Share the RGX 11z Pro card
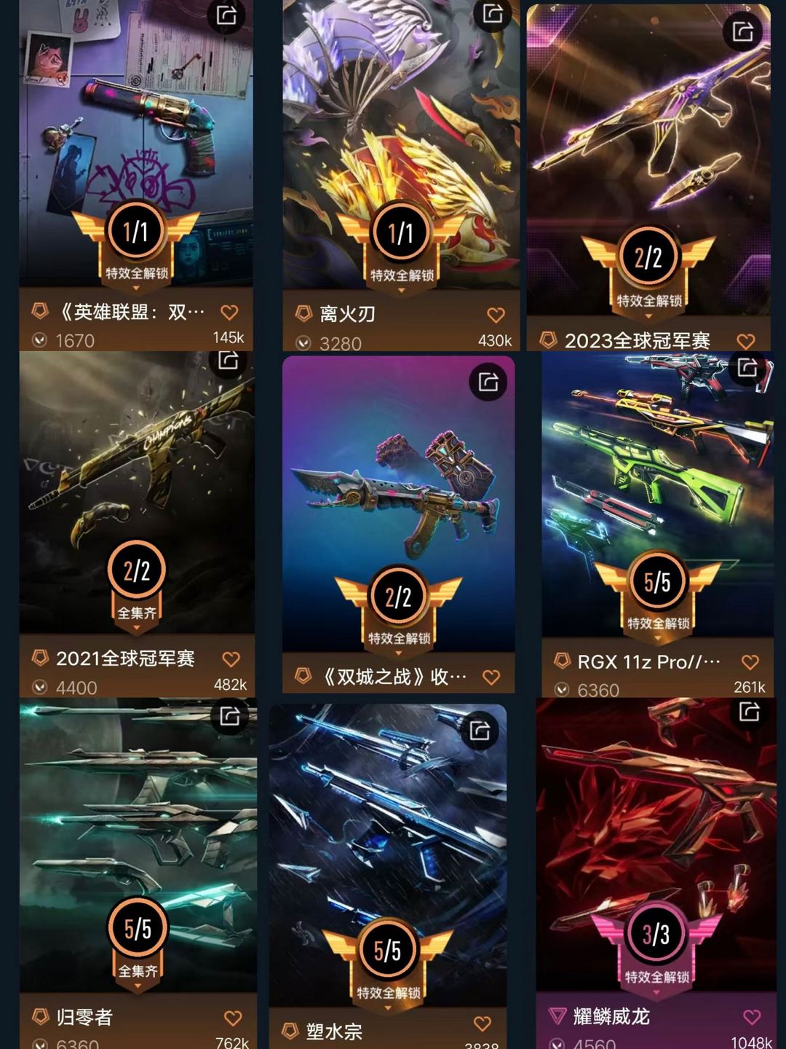Screen dimensions: 786x1049 747,367
